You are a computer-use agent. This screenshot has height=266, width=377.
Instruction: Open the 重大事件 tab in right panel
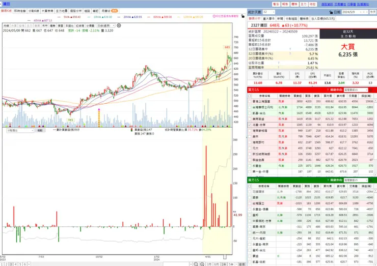click(x=269, y=19)
